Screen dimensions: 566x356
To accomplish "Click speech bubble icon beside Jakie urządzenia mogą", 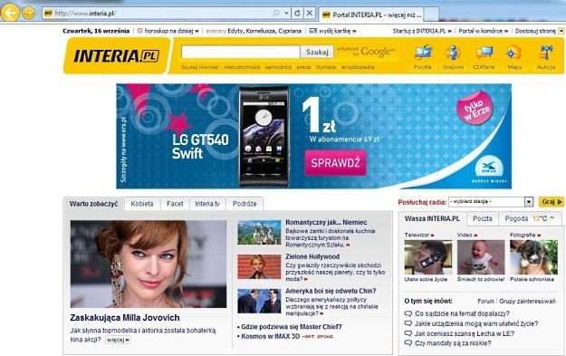I will point(408,323).
